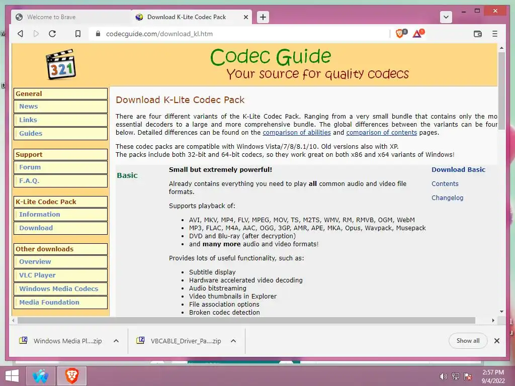
Task: Click the Brave taskbar icon
Action: tap(71, 376)
